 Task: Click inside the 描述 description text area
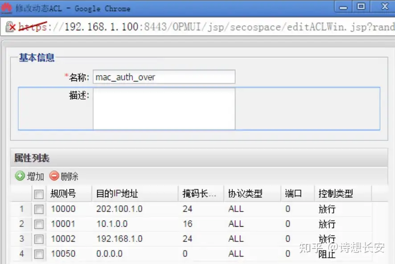point(164,108)
